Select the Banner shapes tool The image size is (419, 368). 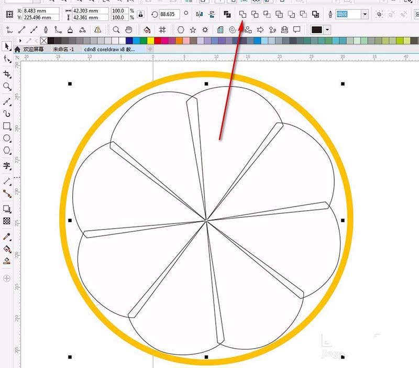point(284,30)
